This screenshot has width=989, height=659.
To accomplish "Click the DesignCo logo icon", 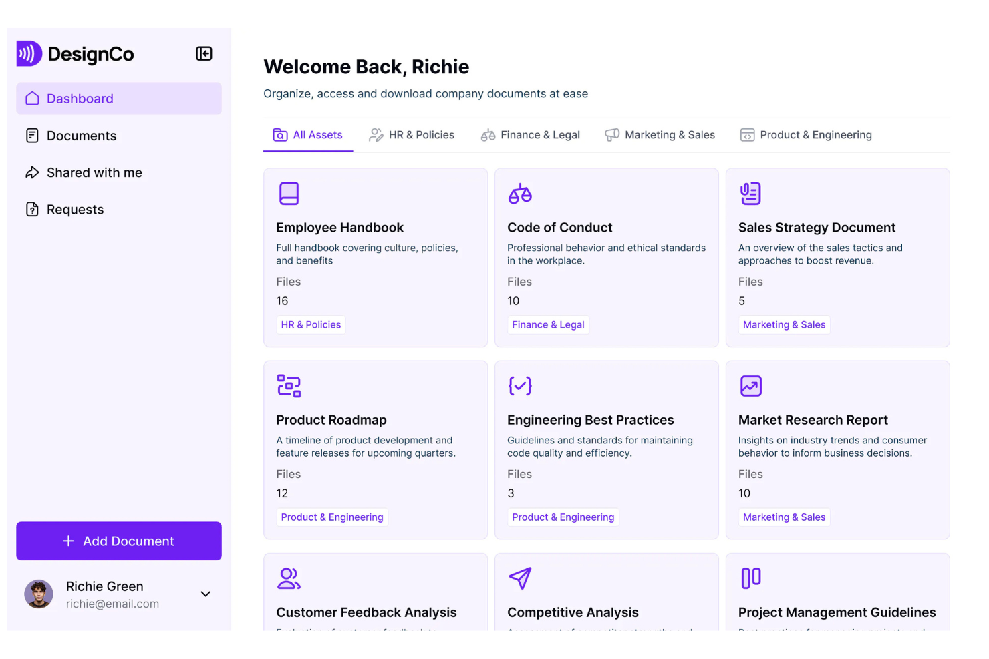I will (x=29, y=54).
